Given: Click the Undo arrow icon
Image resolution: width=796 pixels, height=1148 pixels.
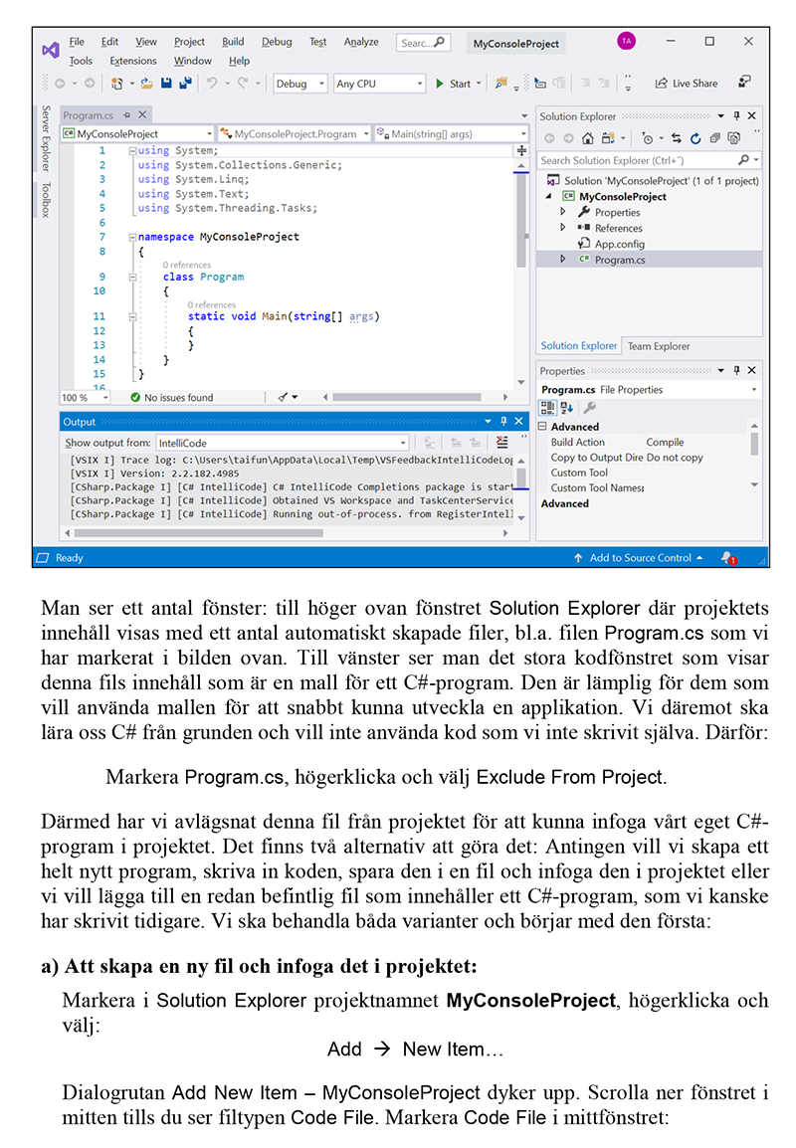Looking at the screenshot, I should (212, 84).
